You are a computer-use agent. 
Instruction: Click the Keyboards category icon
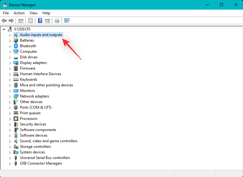(16, 79)
